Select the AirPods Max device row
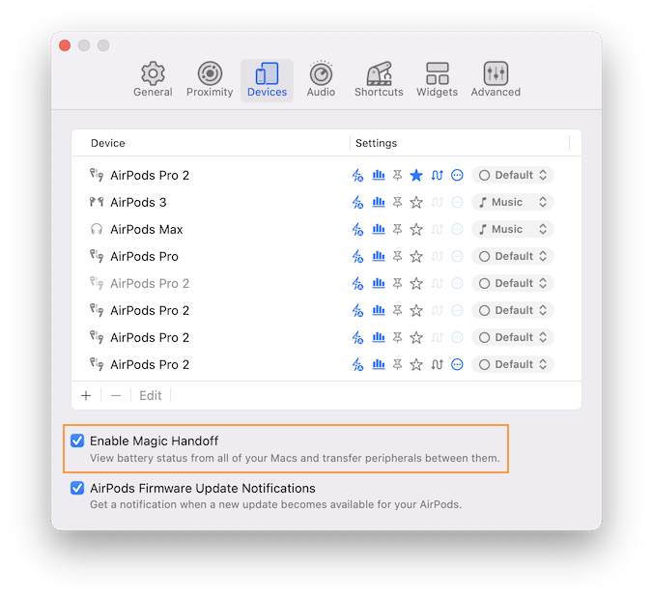The image size is (652, 597). tap(326, 230)
